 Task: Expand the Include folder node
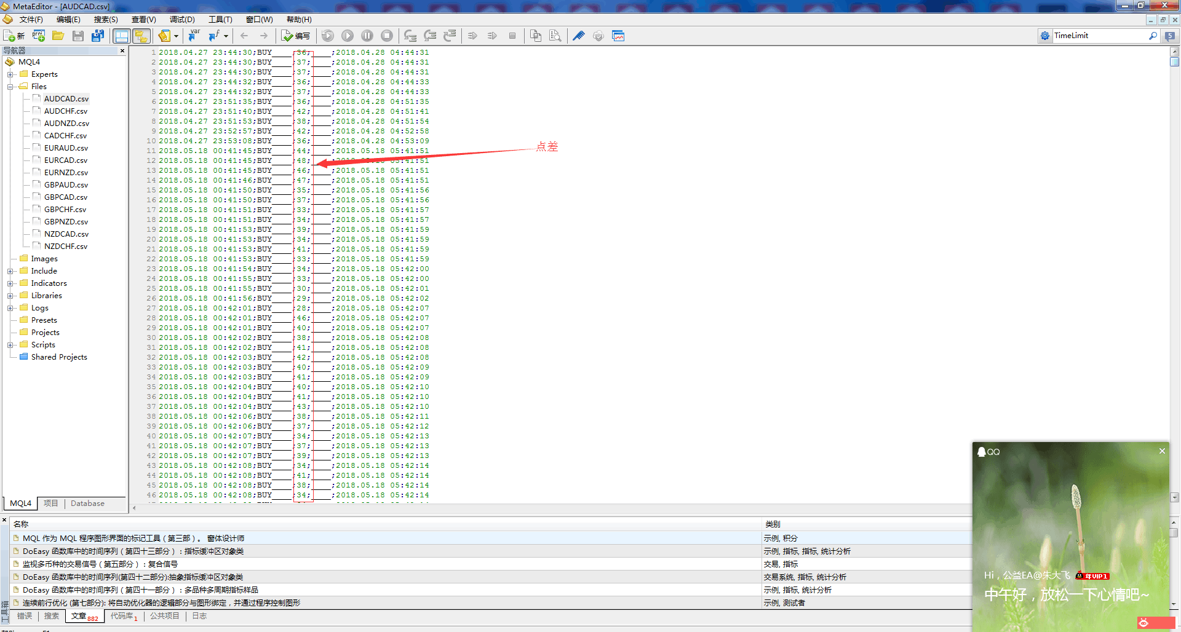point(10,271)
